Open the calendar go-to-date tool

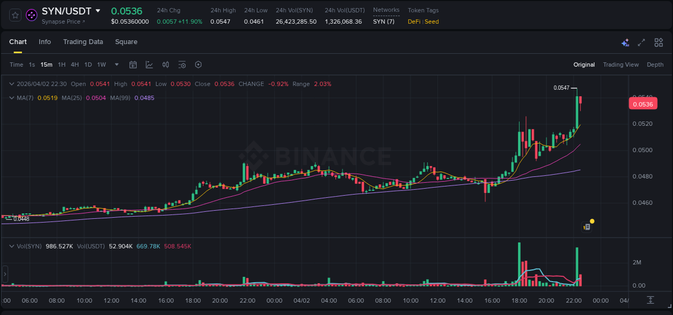tap(133, 65)
